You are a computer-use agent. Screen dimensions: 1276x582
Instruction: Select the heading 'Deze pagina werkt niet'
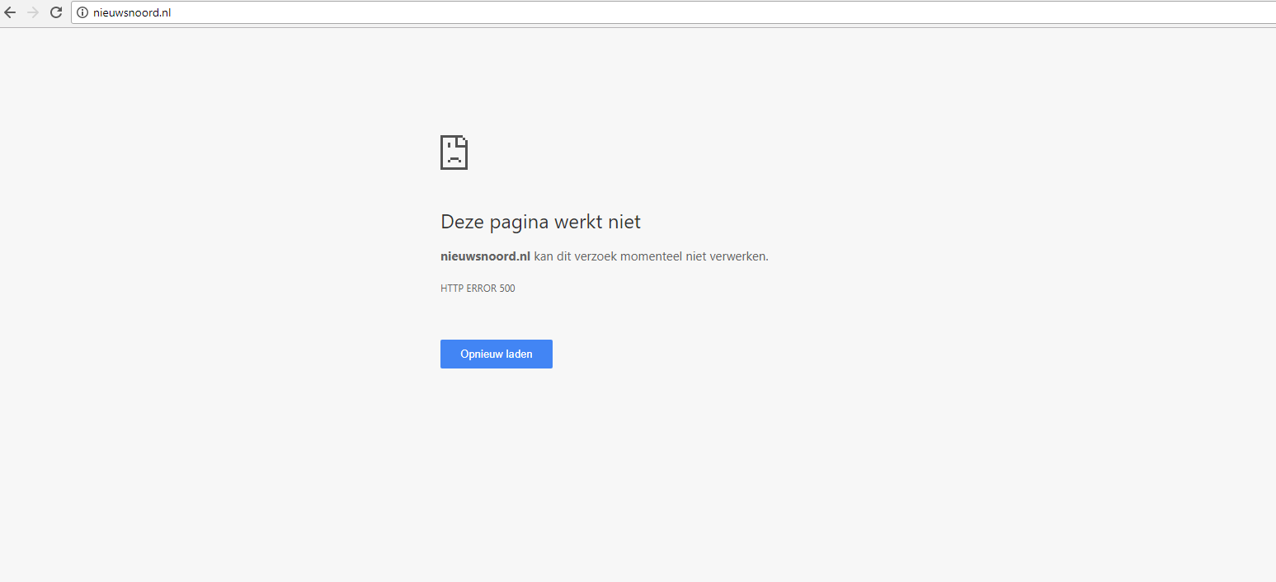541,222
